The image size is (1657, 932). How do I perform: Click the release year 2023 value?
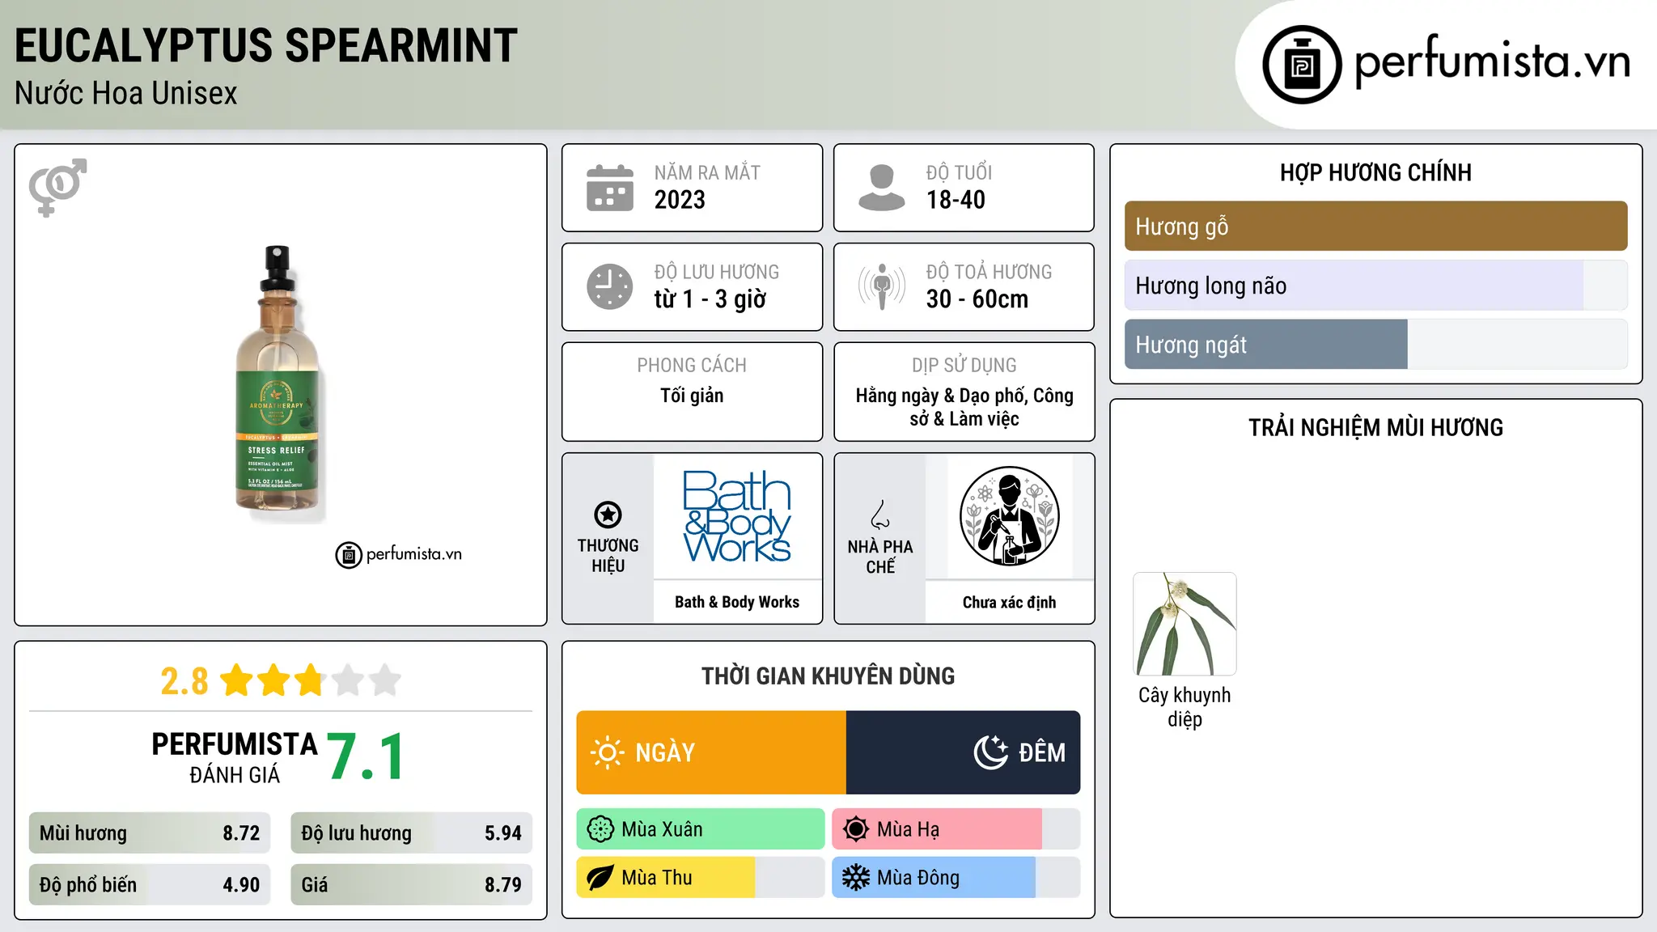pos(680,200)
